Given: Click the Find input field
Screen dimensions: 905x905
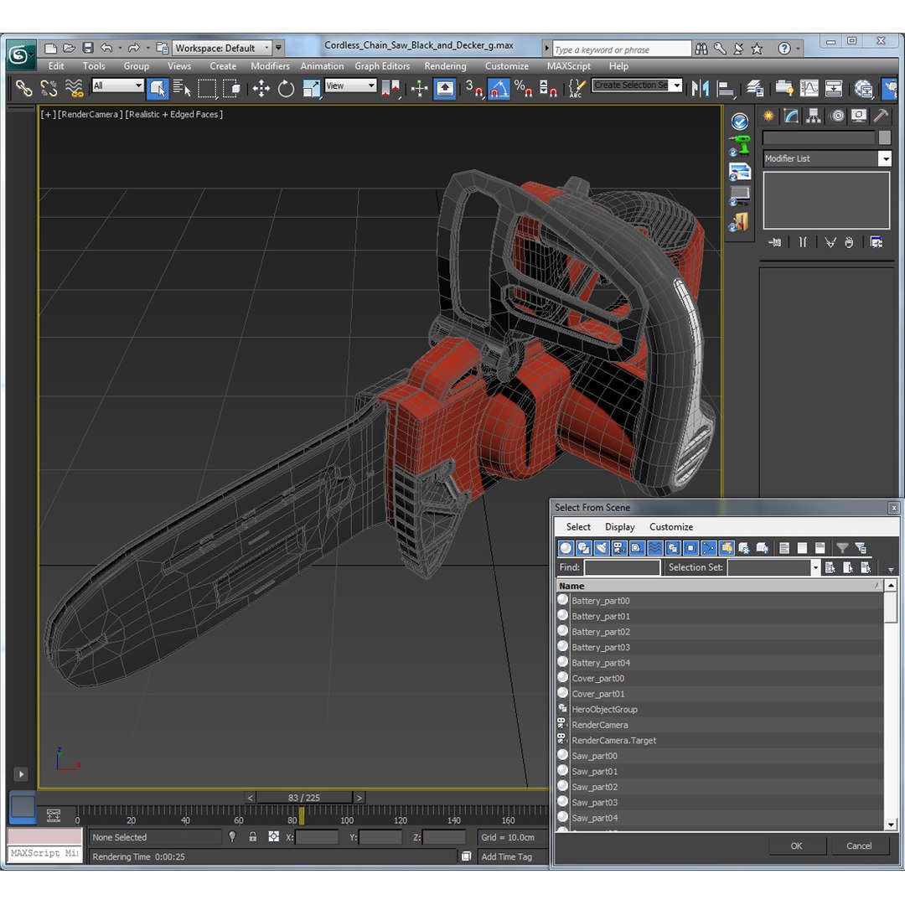Looking at the screenshot, I should tap(622, 567).
